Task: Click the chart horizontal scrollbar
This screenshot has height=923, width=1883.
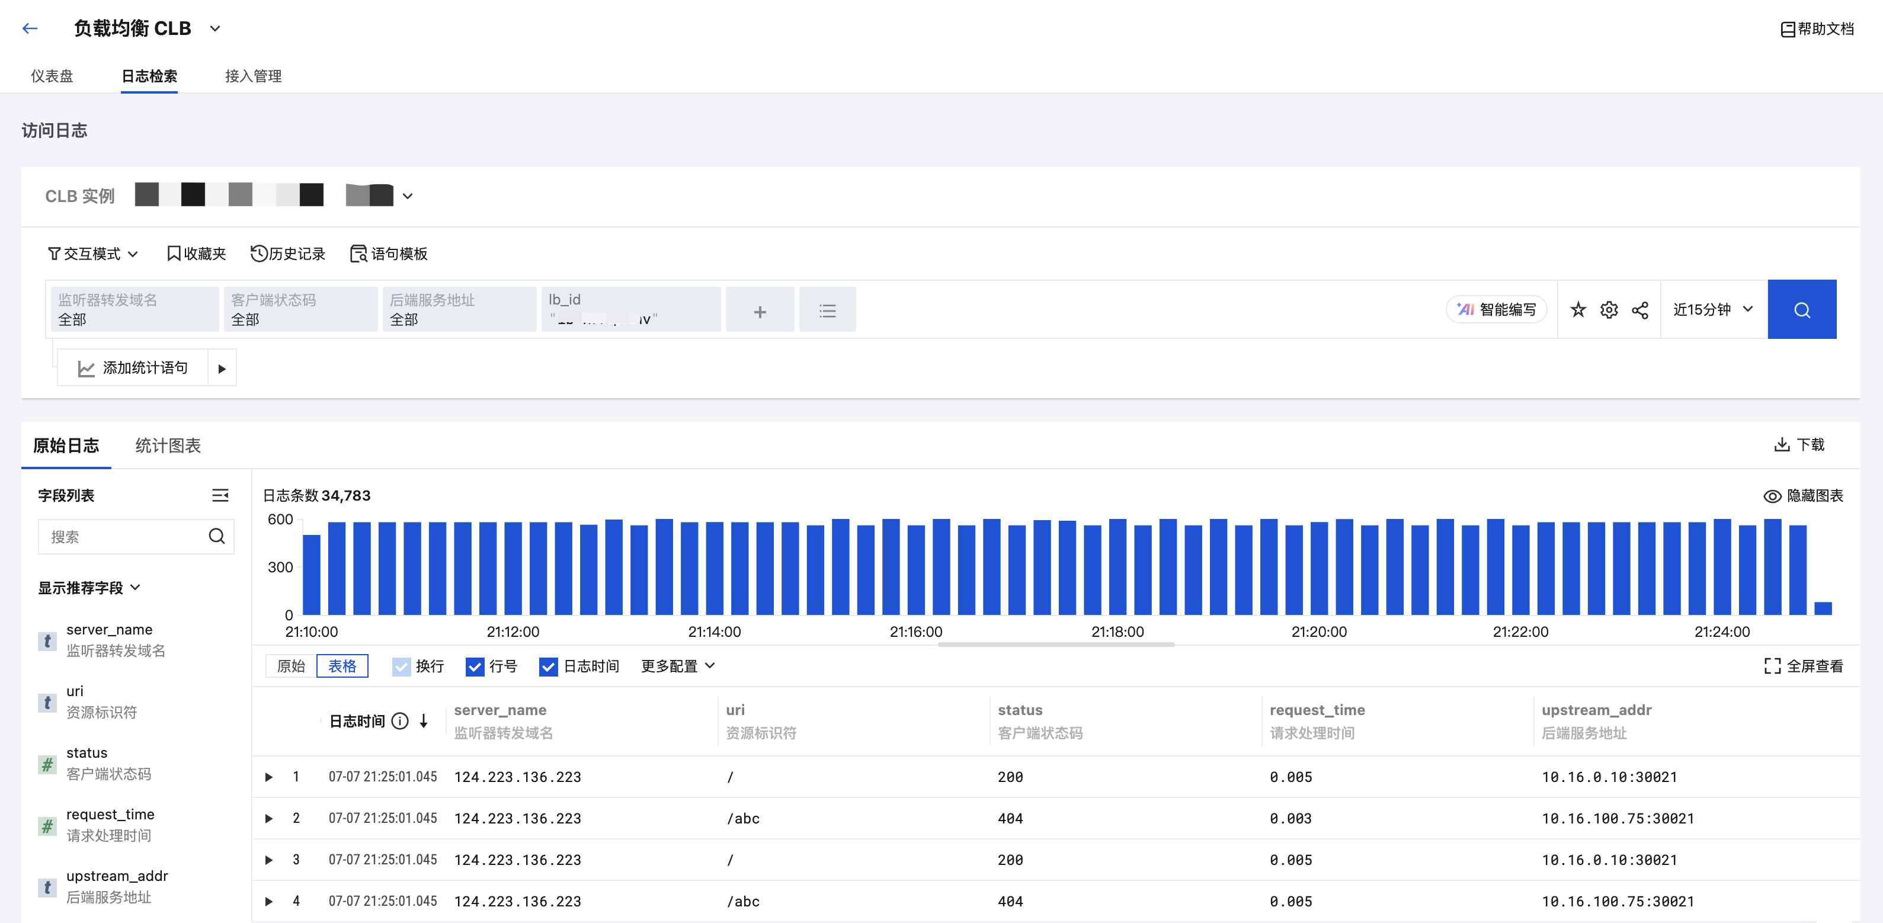Action: point(1055,645)
